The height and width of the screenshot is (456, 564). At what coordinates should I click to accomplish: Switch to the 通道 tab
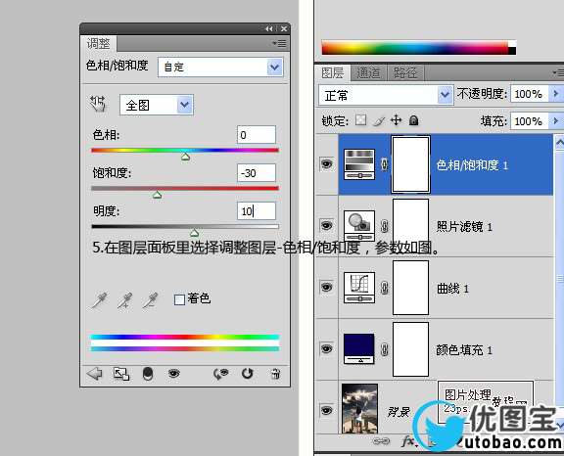point(368,73)
